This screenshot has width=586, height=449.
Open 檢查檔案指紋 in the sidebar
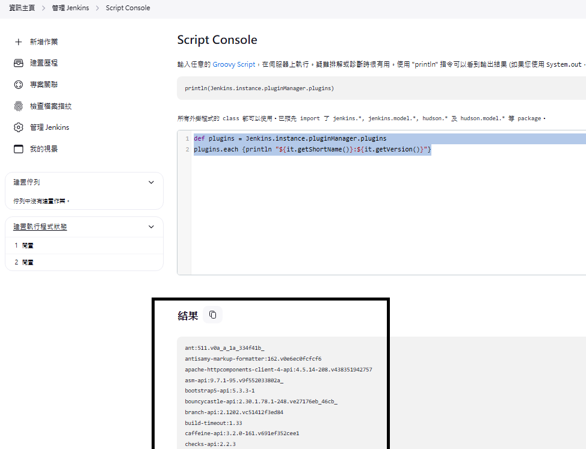51,106
